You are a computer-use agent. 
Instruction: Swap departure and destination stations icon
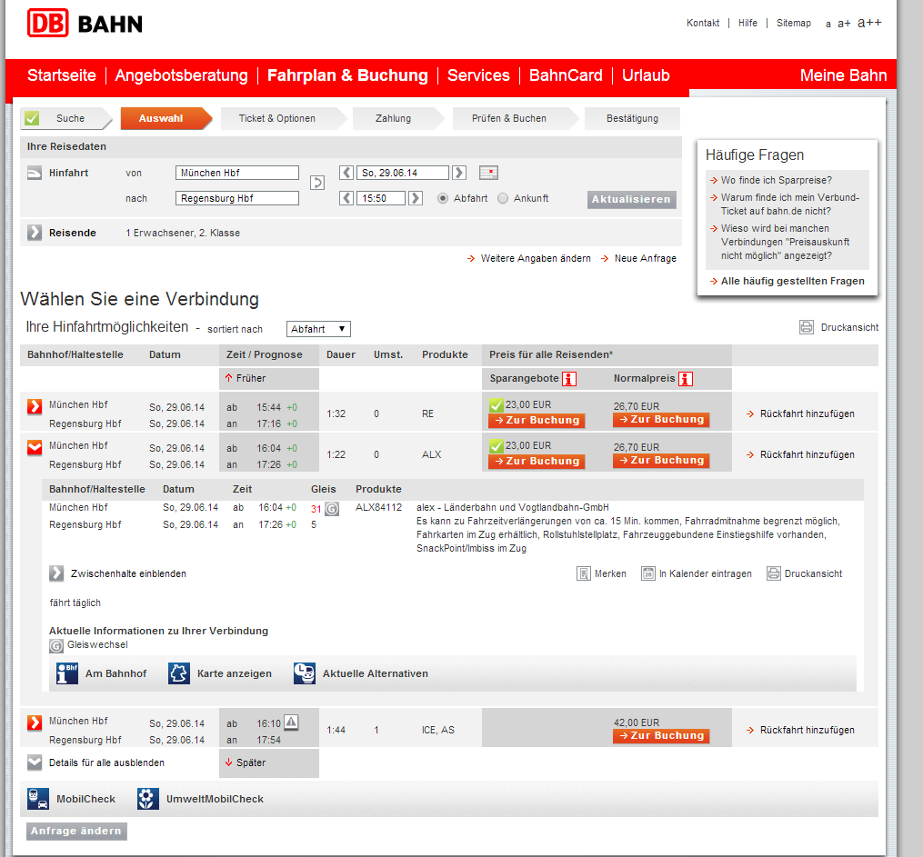click(317, 183)
